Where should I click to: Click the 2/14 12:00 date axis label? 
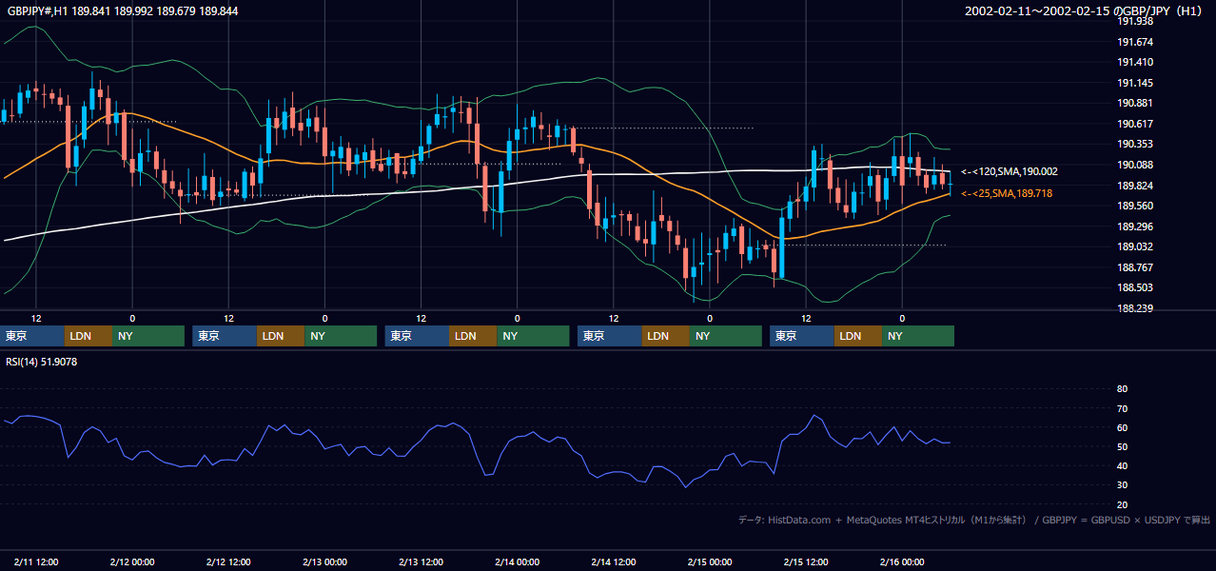click(614, 561)
